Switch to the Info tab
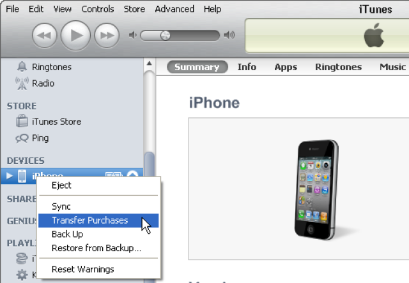 click(247, 67)
